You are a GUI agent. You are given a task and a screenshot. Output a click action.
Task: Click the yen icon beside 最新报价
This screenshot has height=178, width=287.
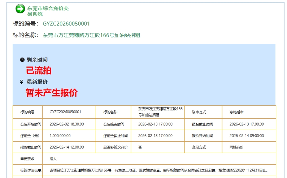click(x=22, y=82)
